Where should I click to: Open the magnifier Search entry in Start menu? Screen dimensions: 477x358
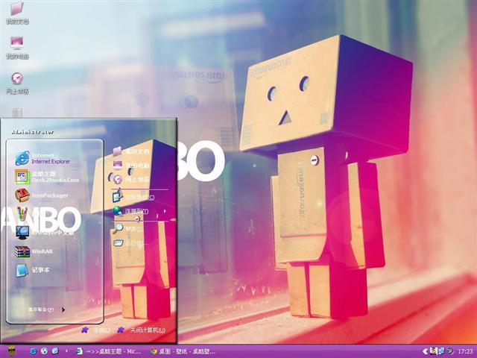[x=127, y=228]
